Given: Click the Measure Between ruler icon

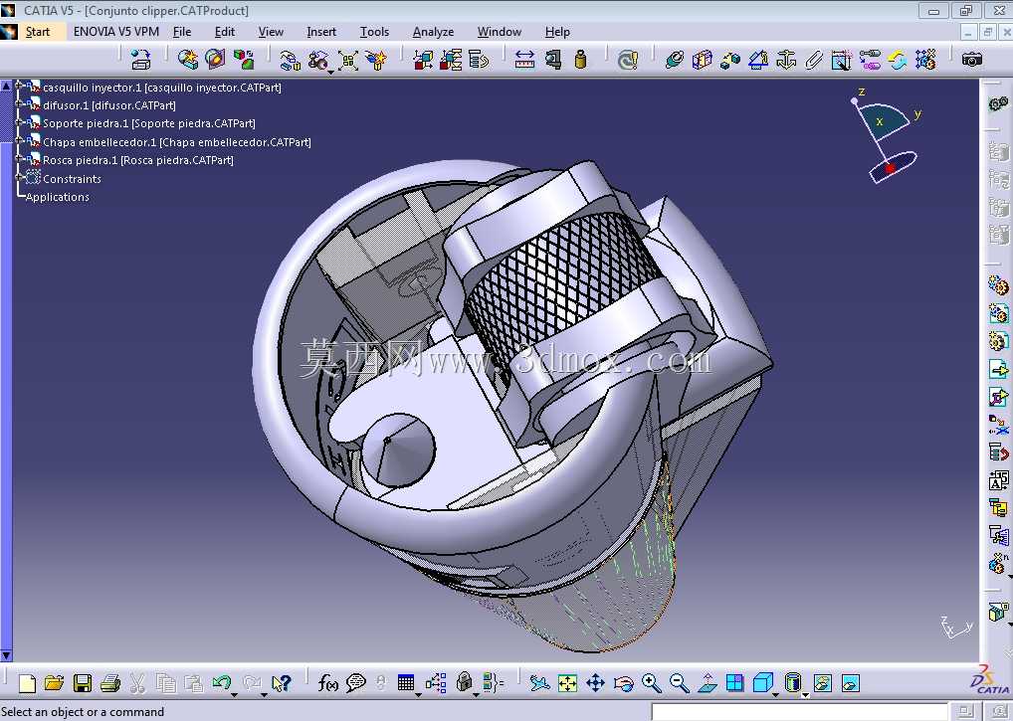Looking at the screenshot, I should click(524, 60).
